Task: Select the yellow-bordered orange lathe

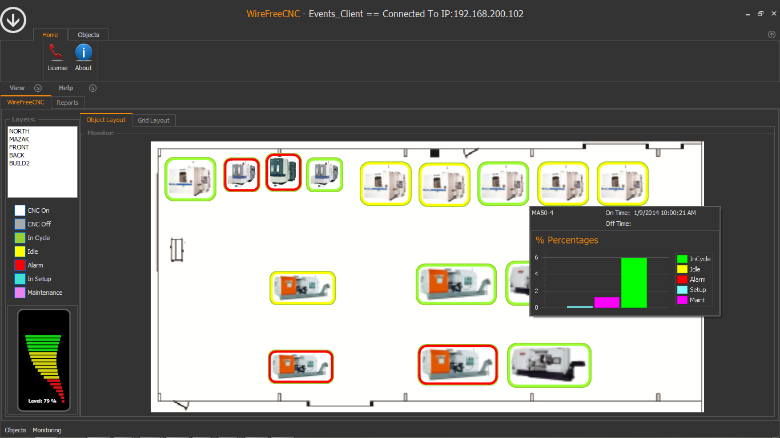Action: pos(303,288)
